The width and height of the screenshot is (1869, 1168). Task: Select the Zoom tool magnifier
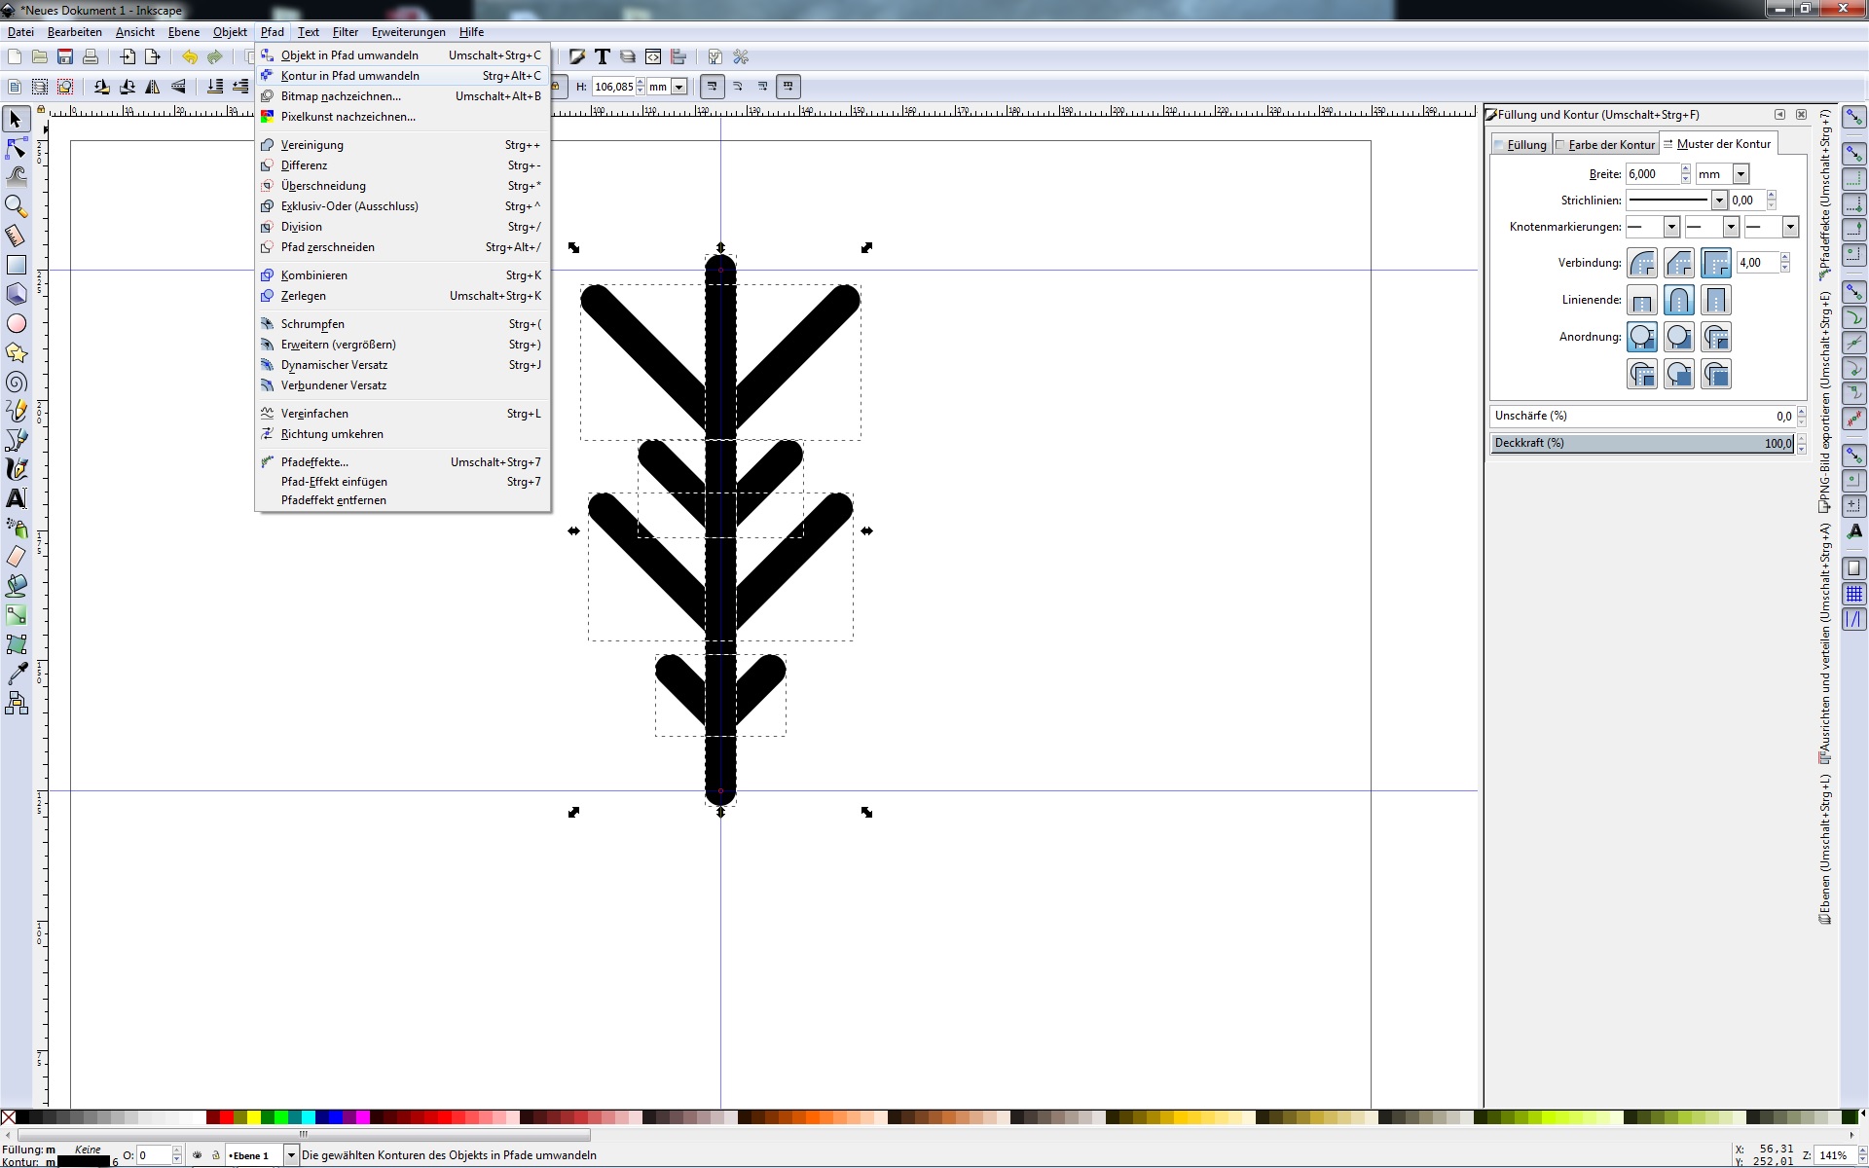pos(16,206)
